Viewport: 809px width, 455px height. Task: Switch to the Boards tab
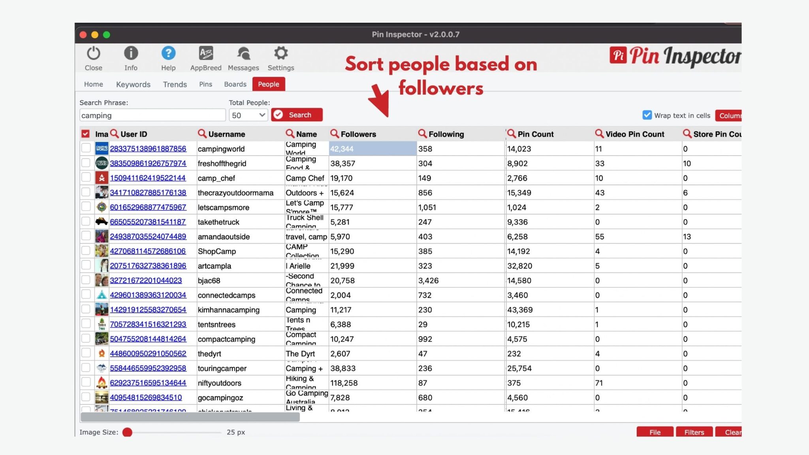[x=235, y=84]
